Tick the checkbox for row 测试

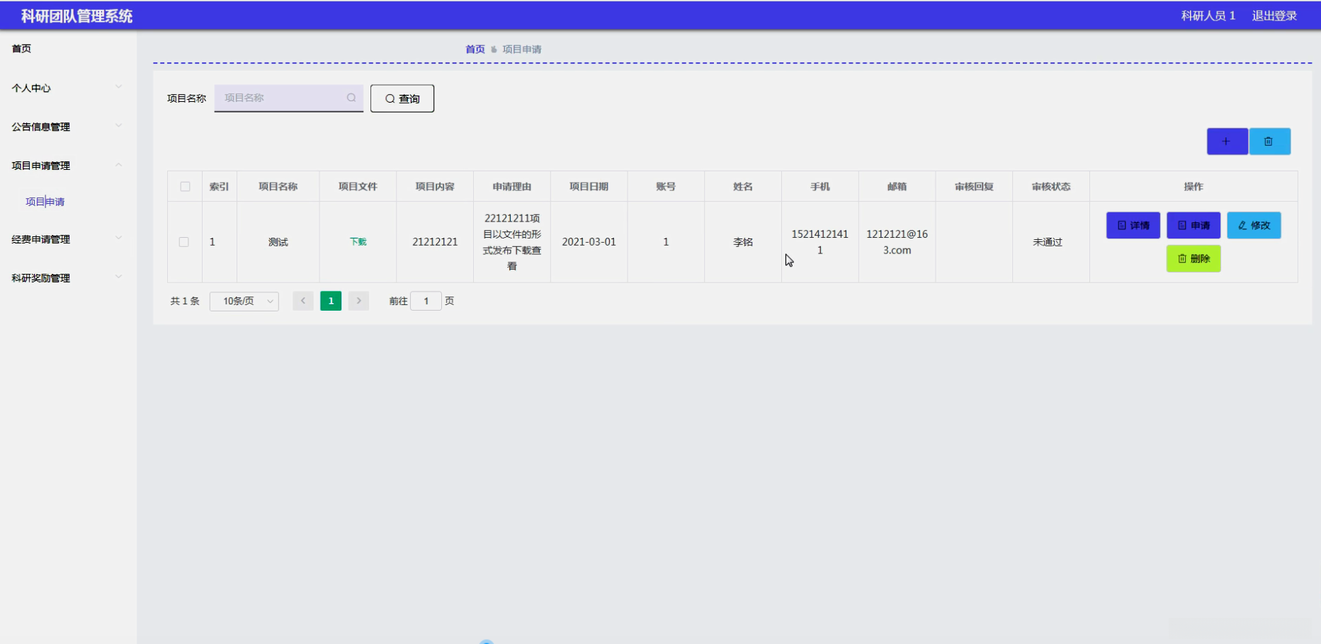tap(184, 242)
